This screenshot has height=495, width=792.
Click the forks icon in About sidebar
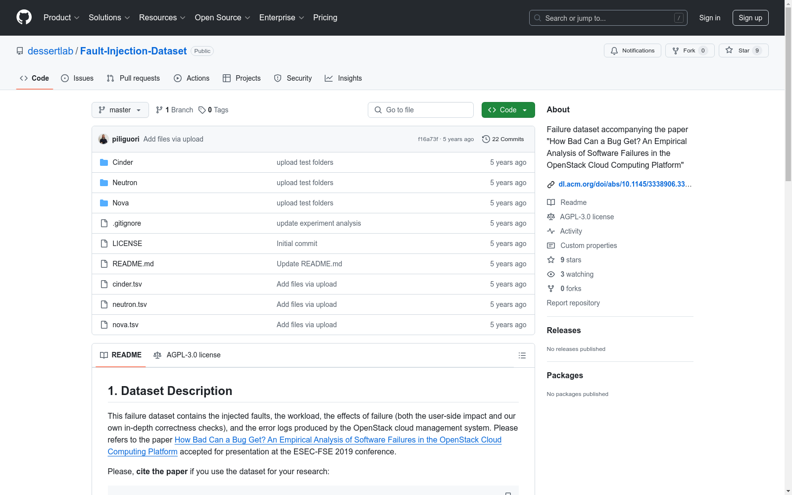(x=551, y=289)
